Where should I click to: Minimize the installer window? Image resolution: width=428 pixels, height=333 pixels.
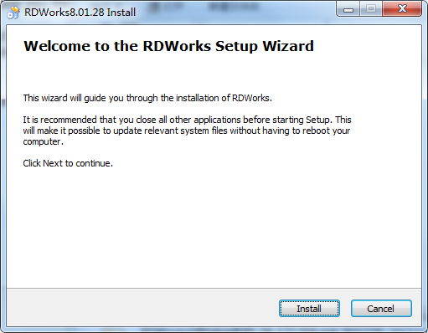348,9
